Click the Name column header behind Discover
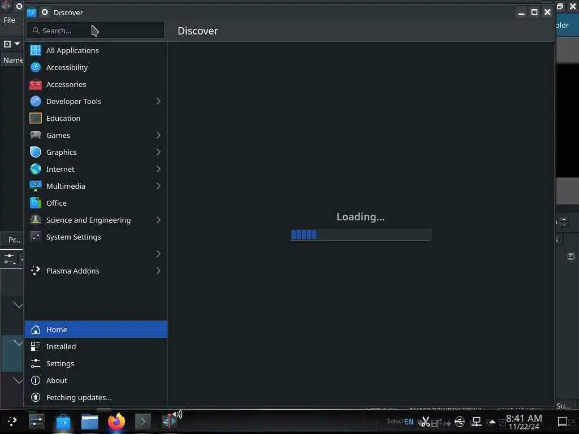 [12, 60]
